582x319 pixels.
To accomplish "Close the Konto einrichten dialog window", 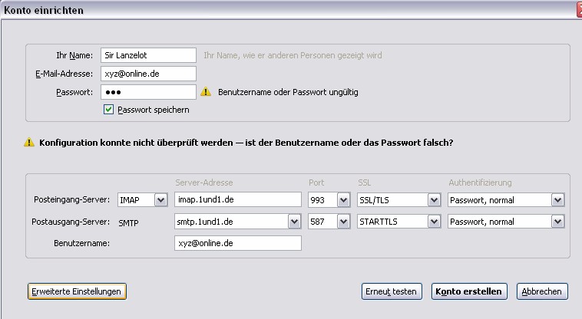I will pyautogui.click(x=578, y=11).
